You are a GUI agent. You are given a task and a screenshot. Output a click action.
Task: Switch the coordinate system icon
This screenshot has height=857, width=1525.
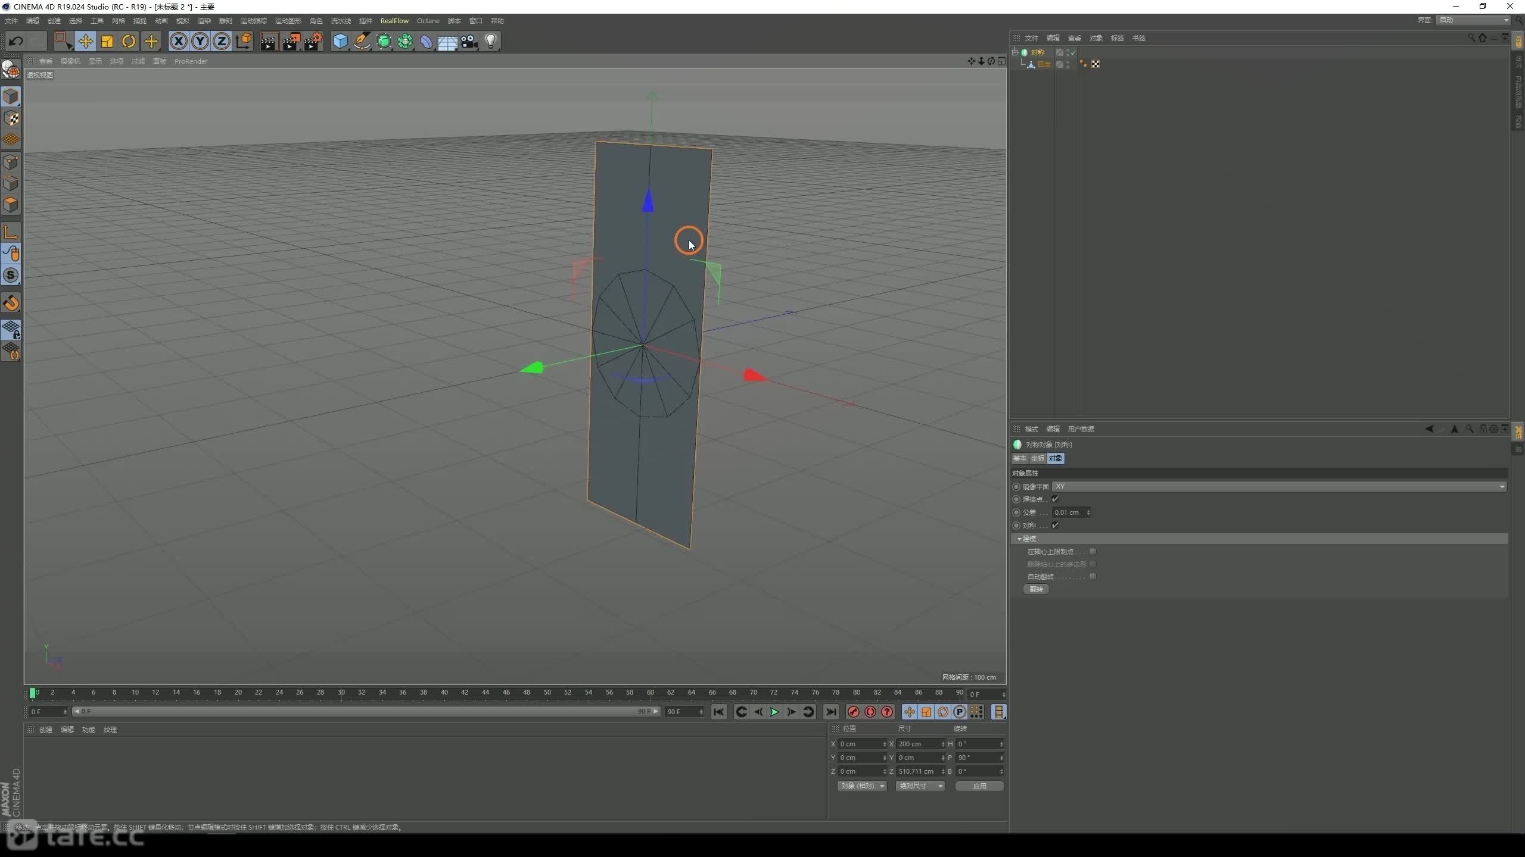click(244, 41)
